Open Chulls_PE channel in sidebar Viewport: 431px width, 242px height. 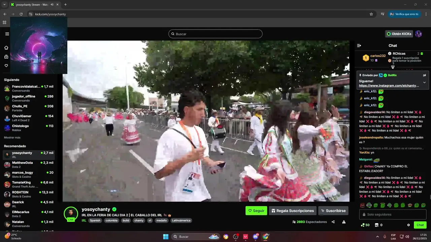[x=29, y=108]
